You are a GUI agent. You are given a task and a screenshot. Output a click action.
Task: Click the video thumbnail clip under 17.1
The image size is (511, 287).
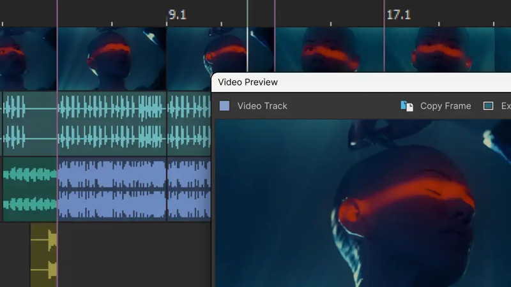click(439, 50)
